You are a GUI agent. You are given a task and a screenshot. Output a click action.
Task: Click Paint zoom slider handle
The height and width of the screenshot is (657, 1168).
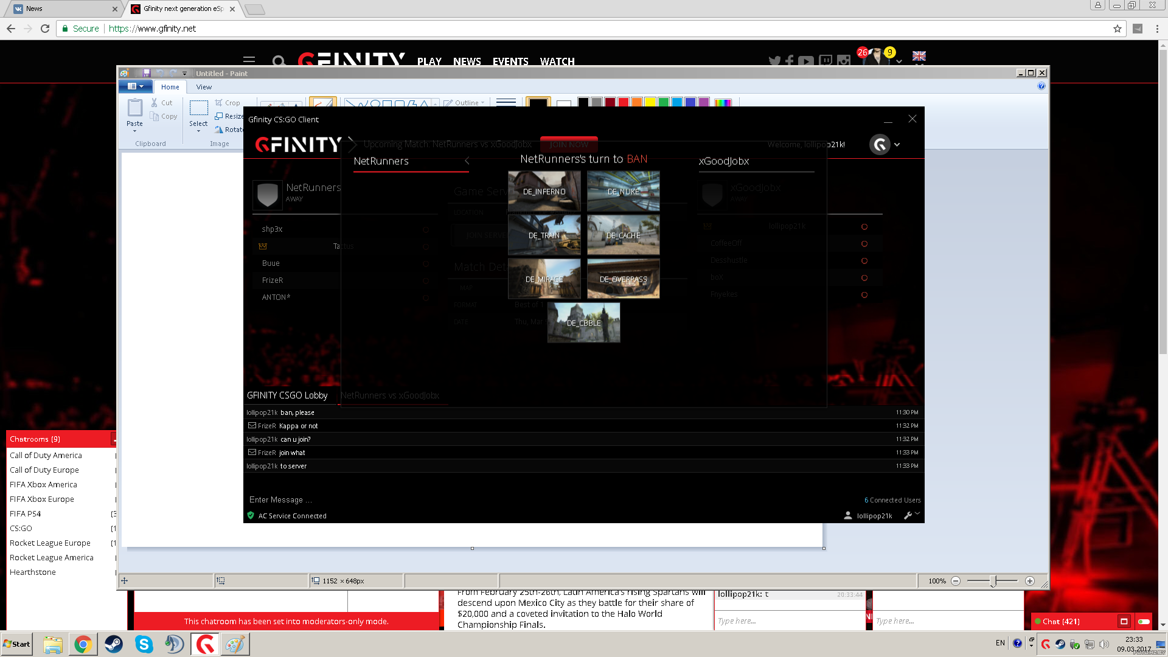993,581
